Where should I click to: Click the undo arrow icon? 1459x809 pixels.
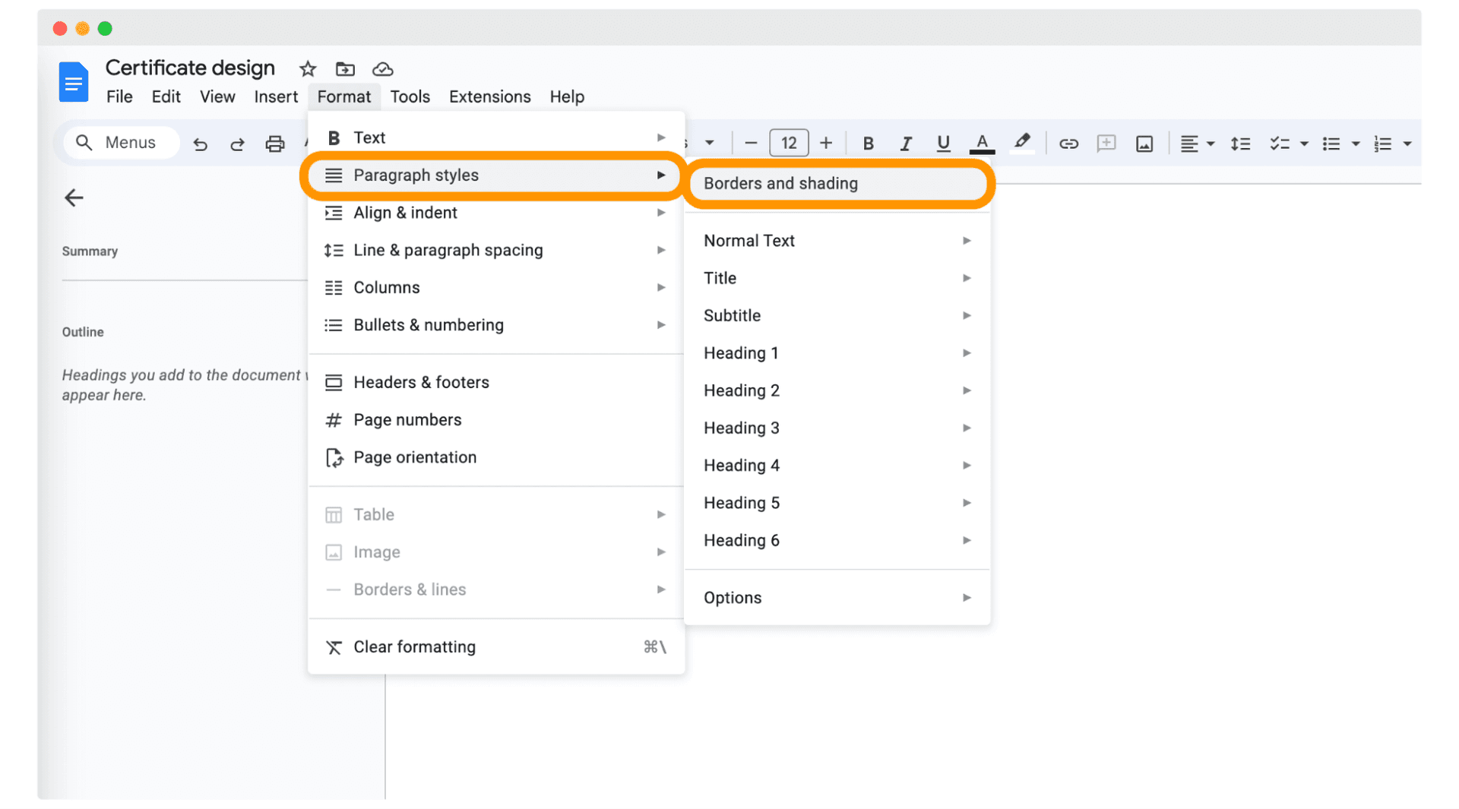pyautogui.click(x=200, y=144)
